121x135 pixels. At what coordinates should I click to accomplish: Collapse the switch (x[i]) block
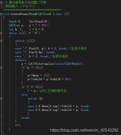point(1,41)
